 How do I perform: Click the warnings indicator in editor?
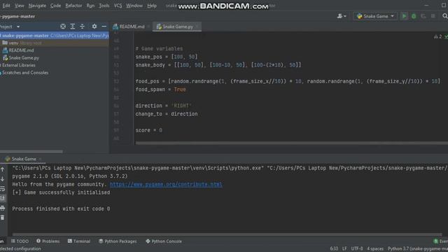coord(437,36)
